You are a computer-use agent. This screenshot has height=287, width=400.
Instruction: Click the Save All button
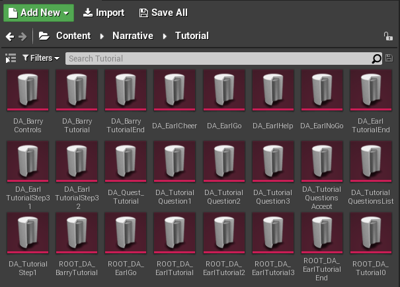click(x=163, y=13)
